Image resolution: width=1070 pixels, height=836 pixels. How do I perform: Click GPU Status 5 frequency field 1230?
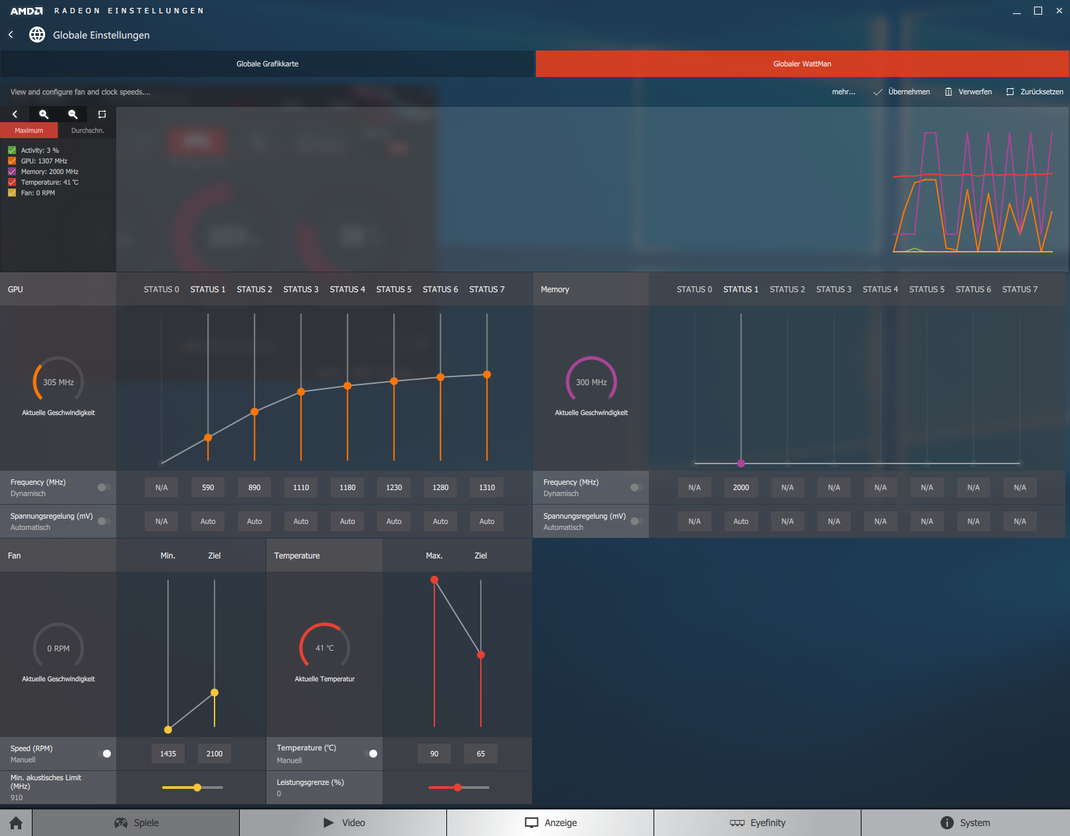(394, 487)
